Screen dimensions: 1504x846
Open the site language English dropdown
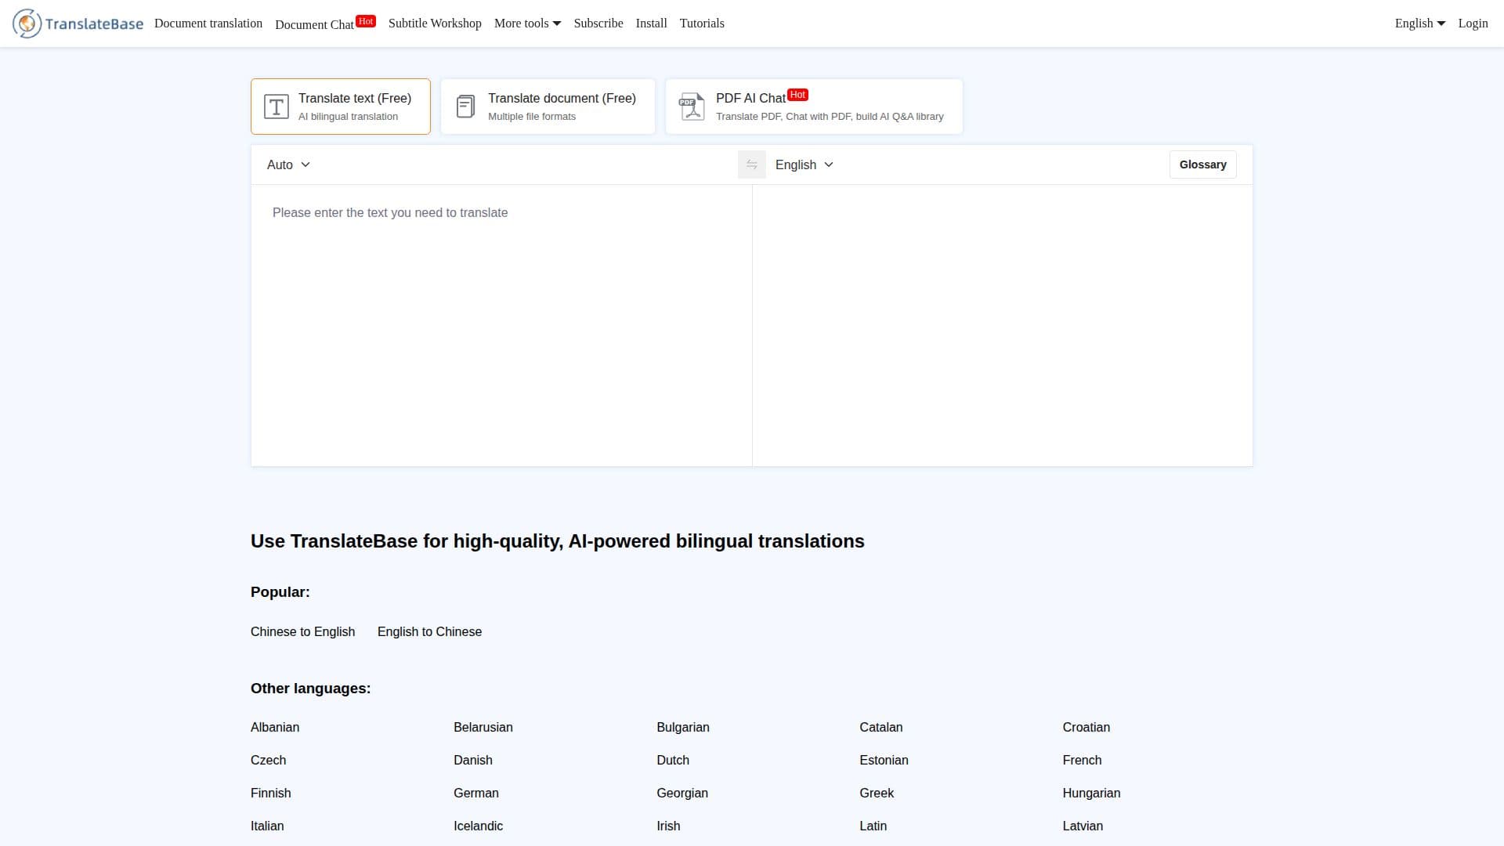coord(1419,23)
